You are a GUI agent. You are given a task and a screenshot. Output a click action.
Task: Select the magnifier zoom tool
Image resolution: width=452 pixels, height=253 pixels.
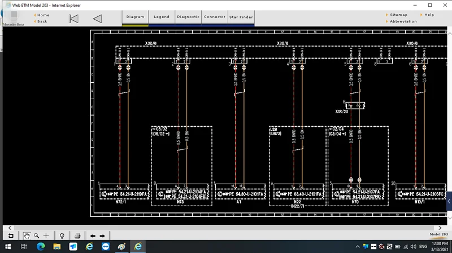click(36, 236)
